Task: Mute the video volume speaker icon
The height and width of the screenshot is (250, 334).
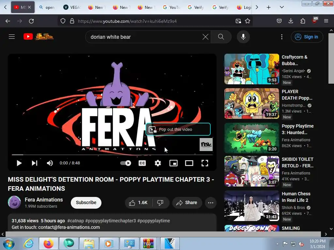Action: pos(50,163)
